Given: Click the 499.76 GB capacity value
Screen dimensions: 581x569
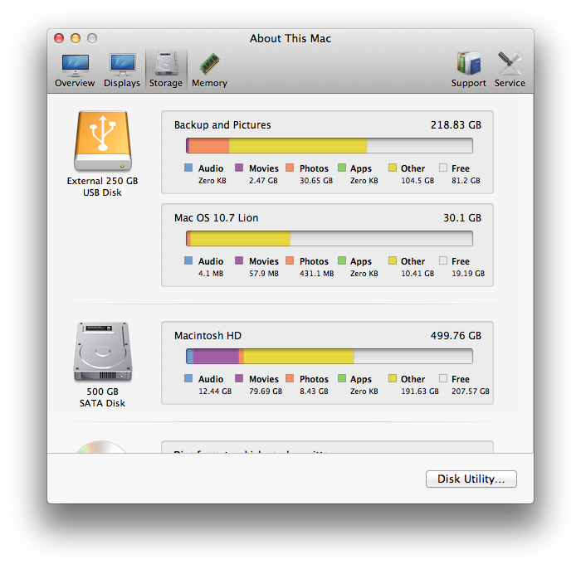Looking at the screenshot, I should tap(456, 336).
